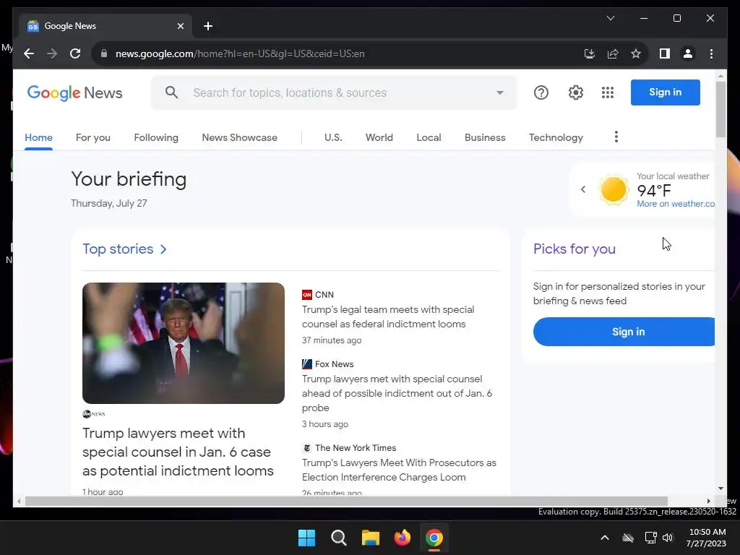Share this page icon in address bar
The width and height of the screenshot is (740, 555).
click(613, 53)
